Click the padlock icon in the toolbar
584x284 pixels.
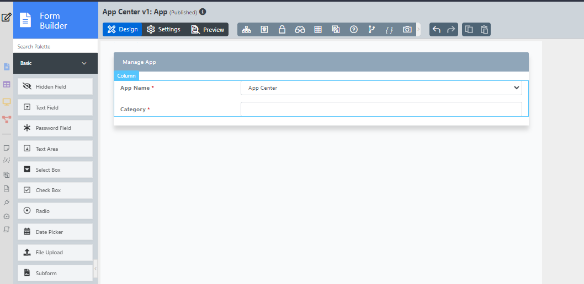(x=282, y=30)
